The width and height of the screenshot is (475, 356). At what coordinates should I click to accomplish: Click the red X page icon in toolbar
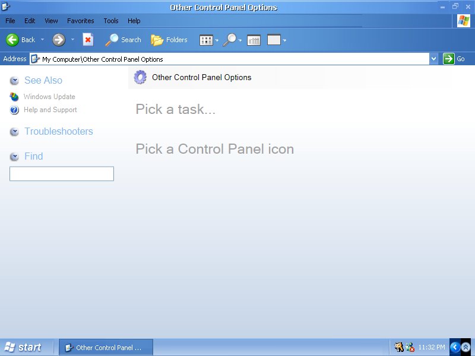coord(88,40)
